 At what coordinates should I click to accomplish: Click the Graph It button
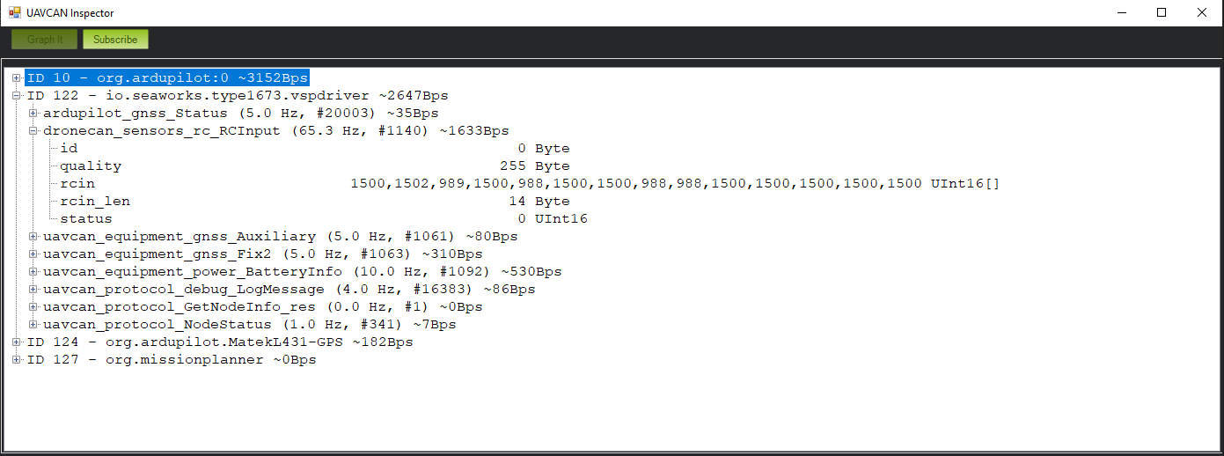[x=45, y=40]
